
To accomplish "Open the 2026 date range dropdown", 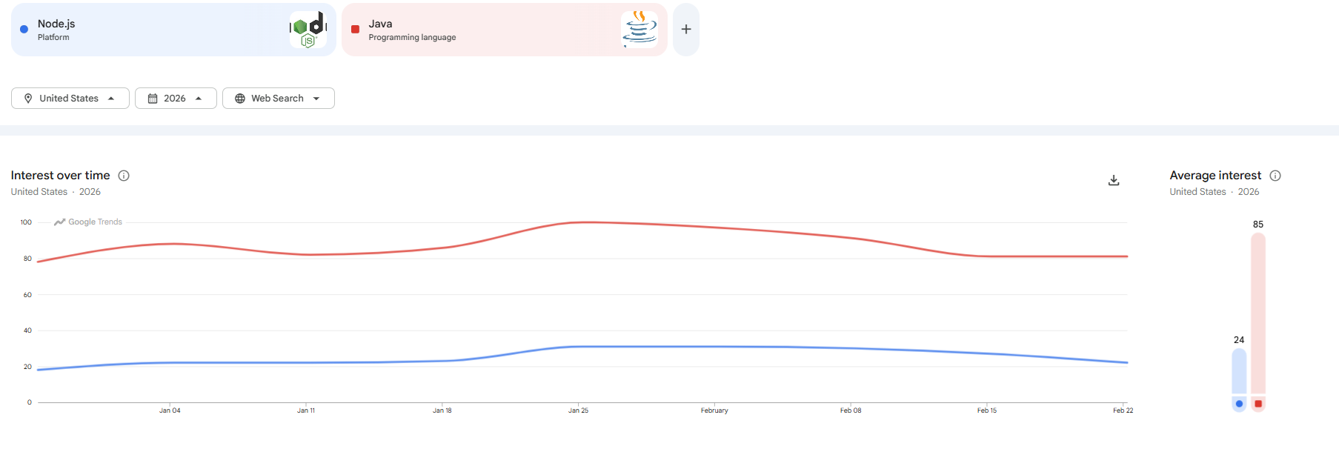I will (x=176, y=99).
